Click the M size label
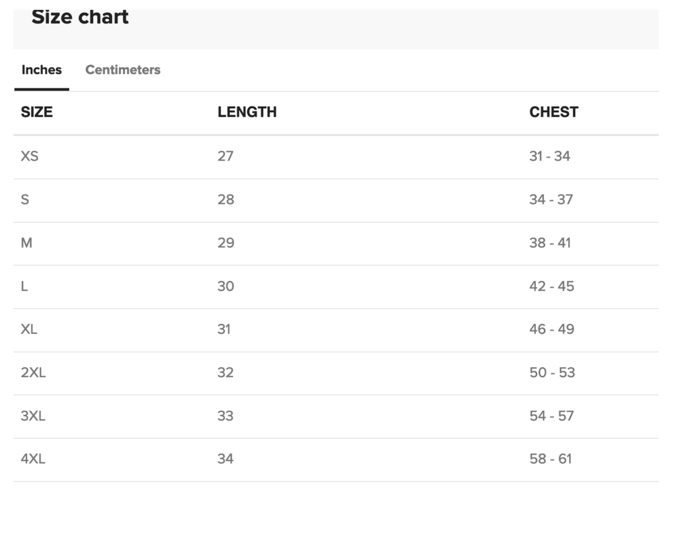The width and height of the screenshot is (693, 558). pyautogui.click(x=26, y=243)
